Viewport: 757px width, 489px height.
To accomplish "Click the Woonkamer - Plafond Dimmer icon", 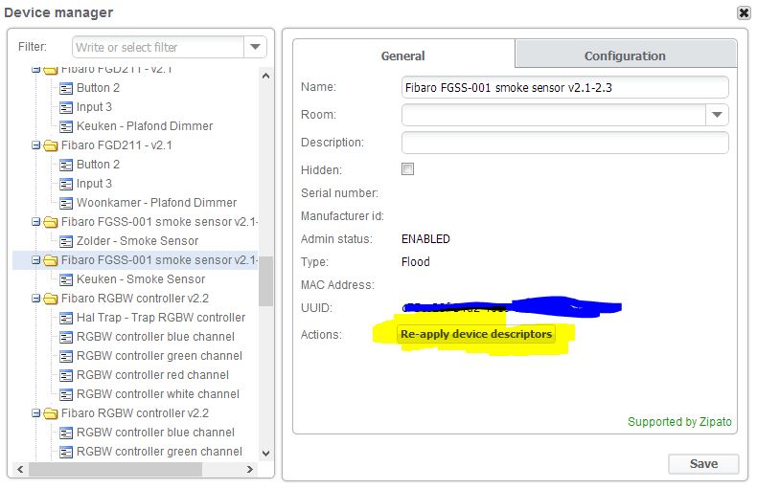I will point(66,203).
